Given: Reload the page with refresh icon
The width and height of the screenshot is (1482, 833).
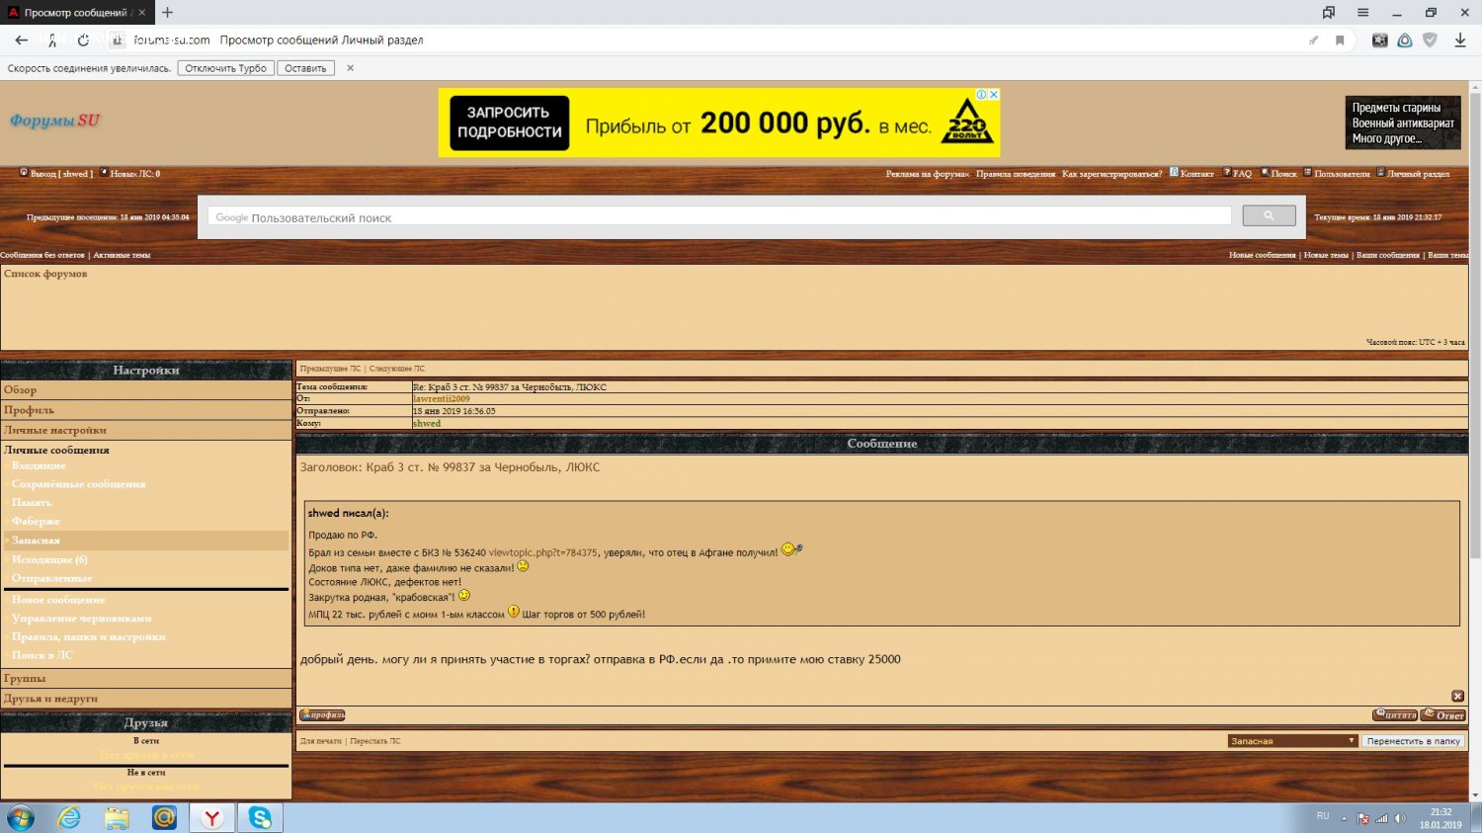Looking at the screenshot, I should click(83, 41).
